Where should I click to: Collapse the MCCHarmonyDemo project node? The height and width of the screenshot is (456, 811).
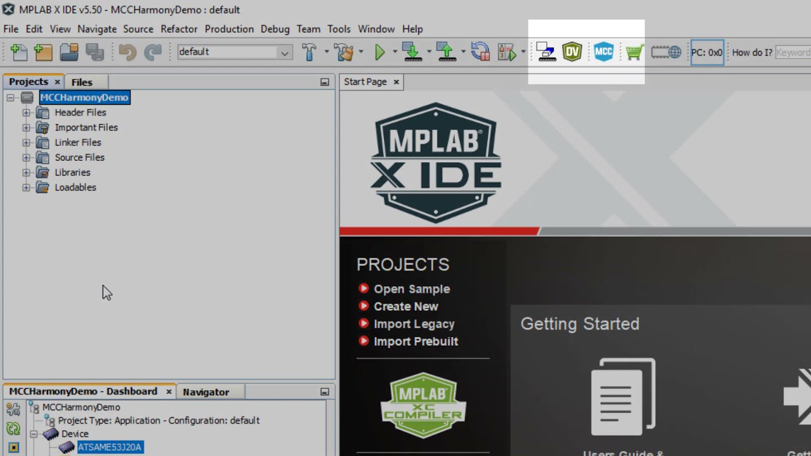click(x=11, y=98)
